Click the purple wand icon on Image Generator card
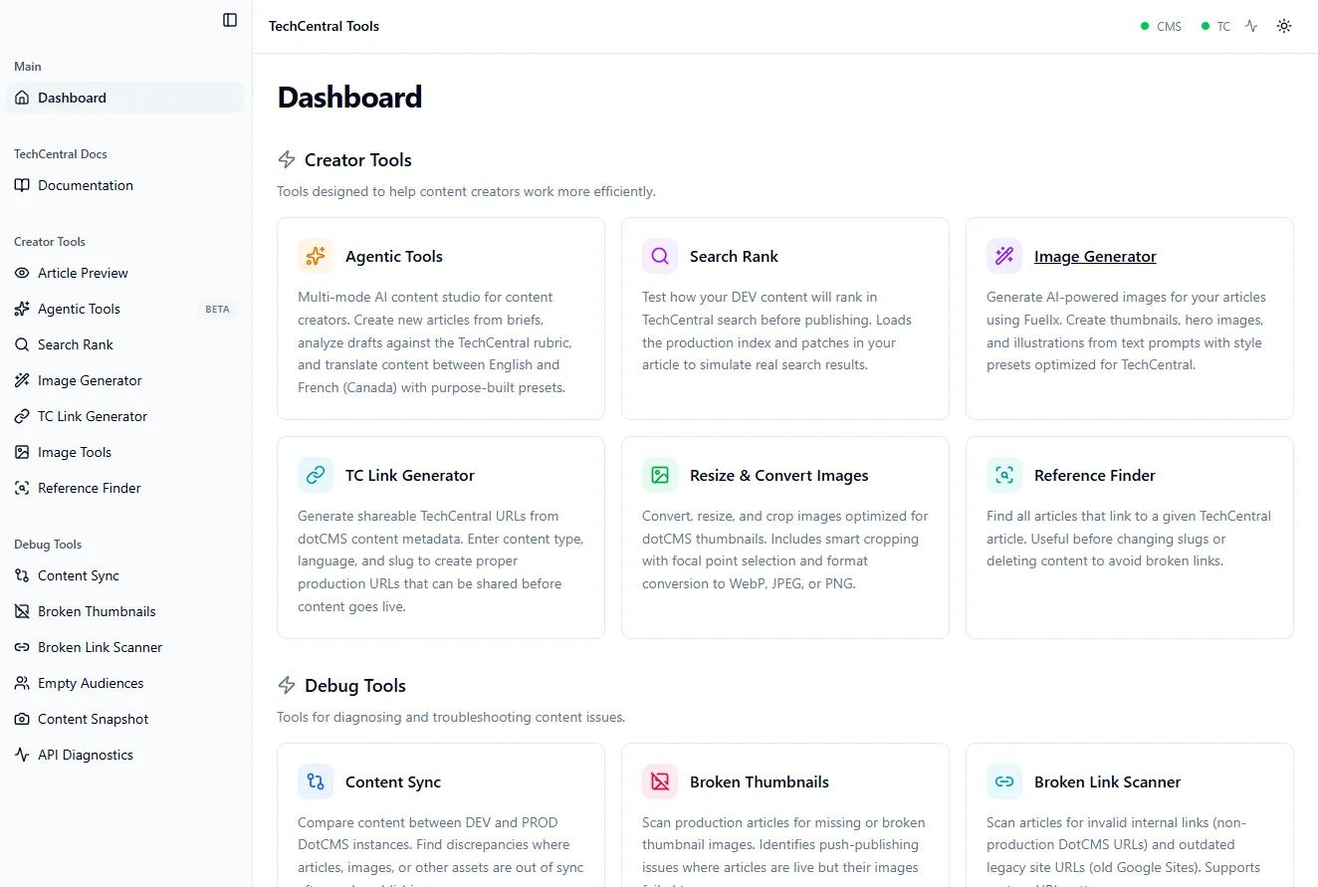Screen dimensions: 1318x887 coord(1004,256)
